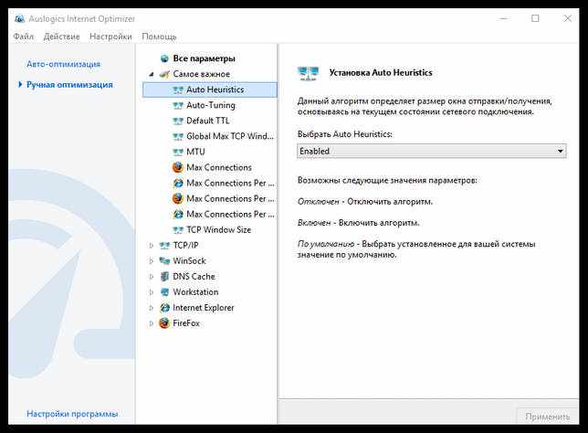
Task: Click the icon next to Самое важное
Action: pyautogui.click(x=164, y=74)
